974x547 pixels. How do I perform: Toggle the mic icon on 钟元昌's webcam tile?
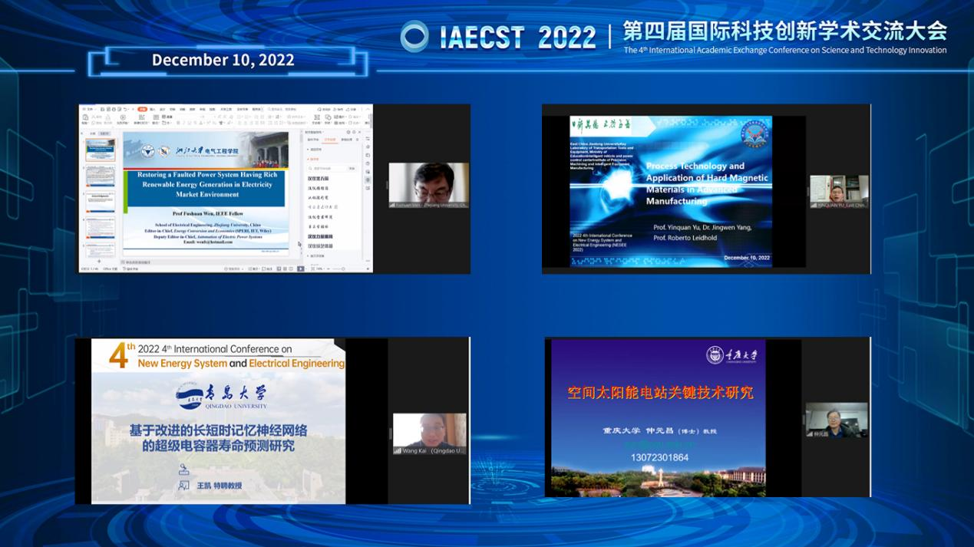click(x=811, y=434)
